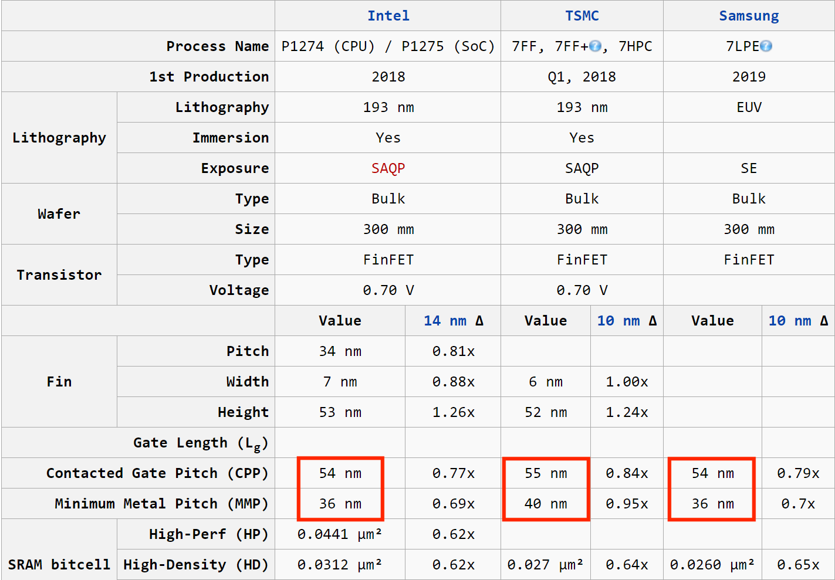Open the Intel column header link
The image size is (835, 580).
pyautogui.click(x=388, y=16)
